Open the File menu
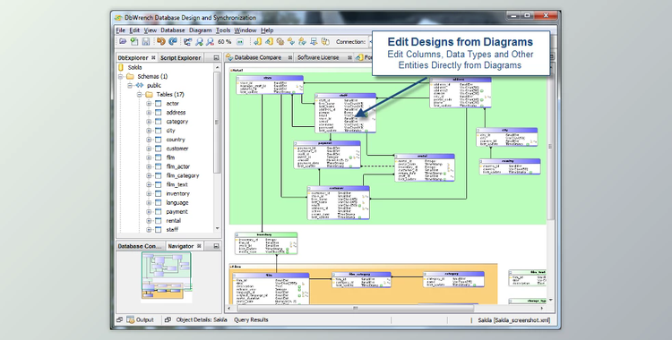The width and height of the screenshot is (672, 340). [120, 30]
